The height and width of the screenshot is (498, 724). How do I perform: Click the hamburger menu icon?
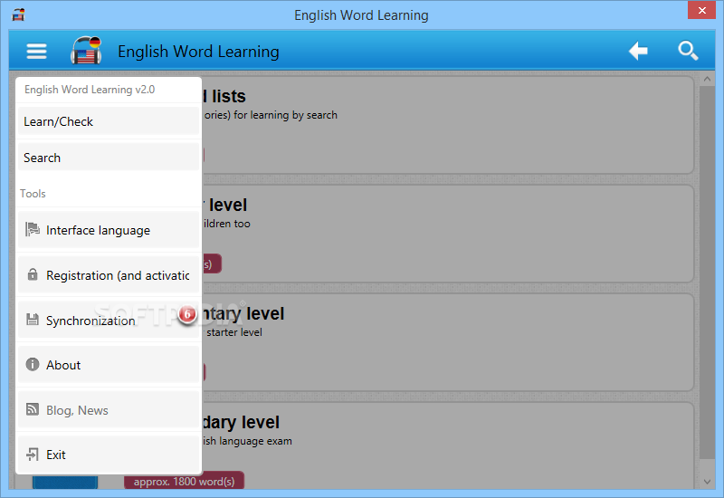tap(36, 52)
